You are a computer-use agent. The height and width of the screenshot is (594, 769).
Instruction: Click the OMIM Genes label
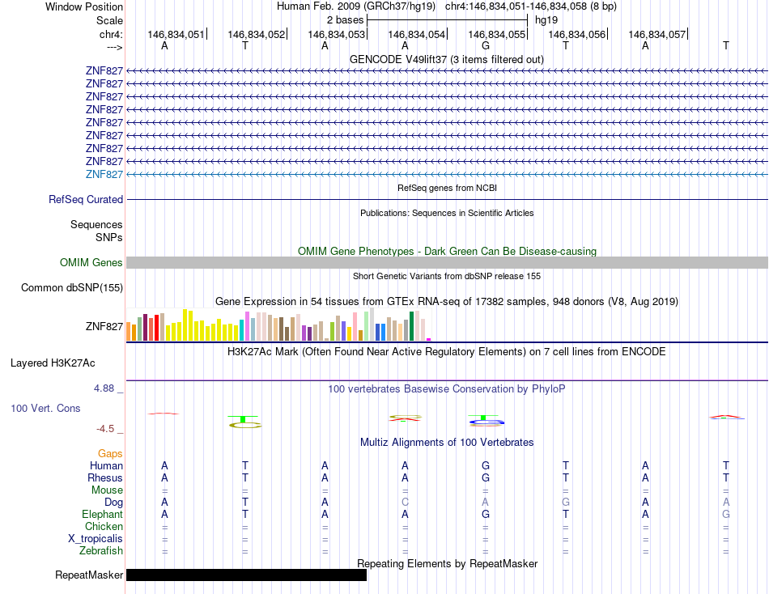91,262
